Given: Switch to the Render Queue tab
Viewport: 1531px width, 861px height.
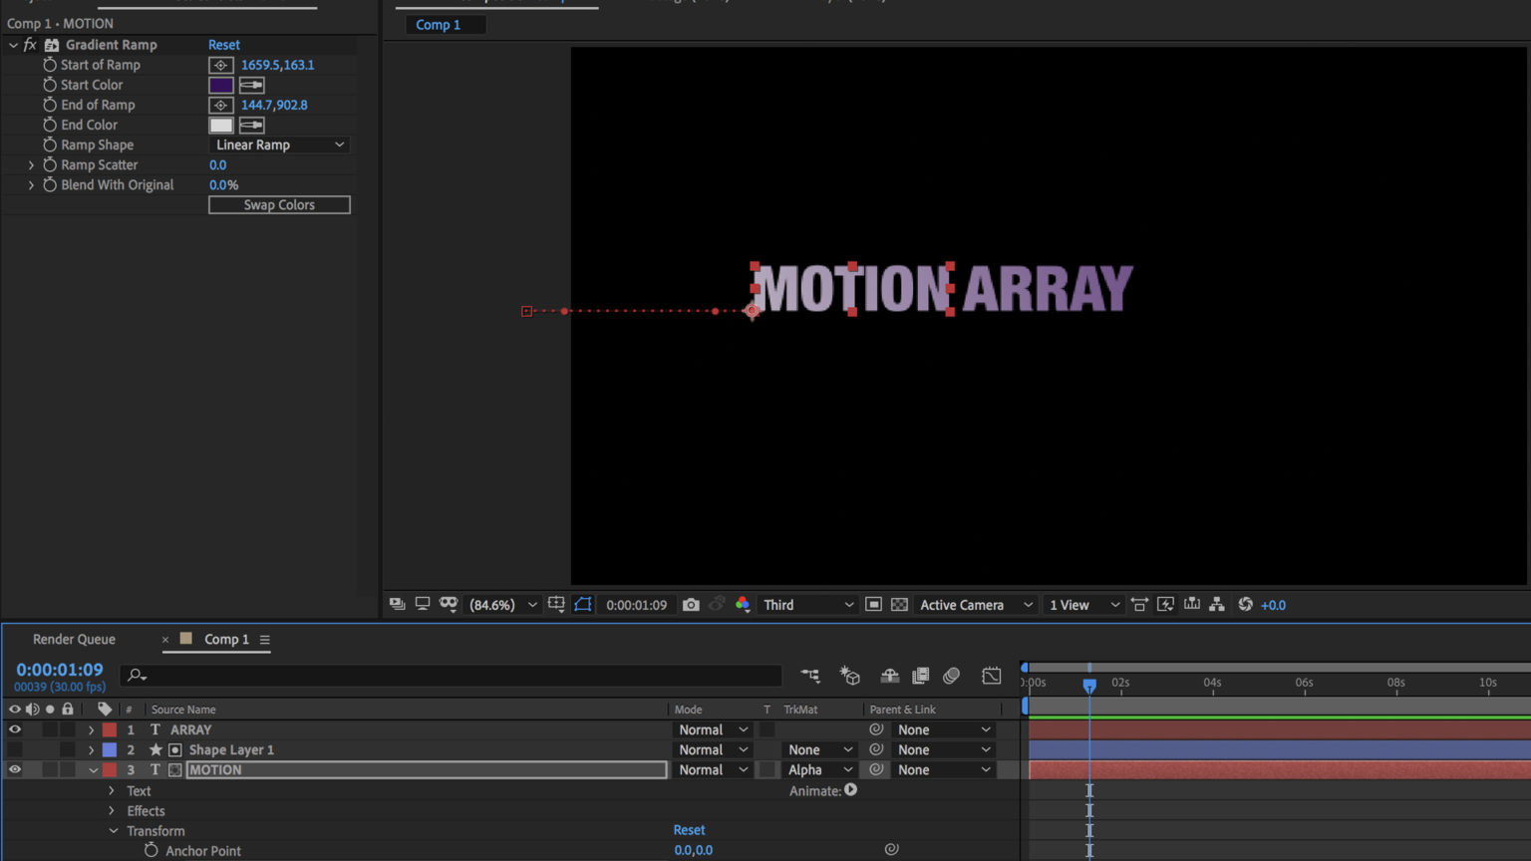Looking at the screenshot, I should click(74, 639).
